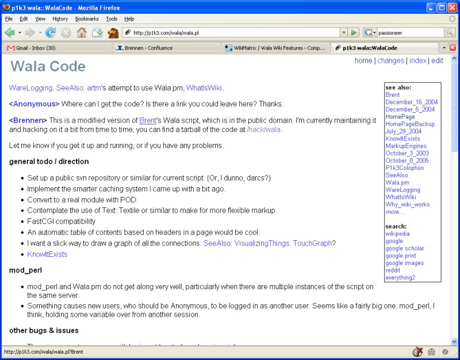Click the Go arrow beside the address bar
Image resolution: width=460 pixels, height=360 pixels.
[x=354, y=33]
